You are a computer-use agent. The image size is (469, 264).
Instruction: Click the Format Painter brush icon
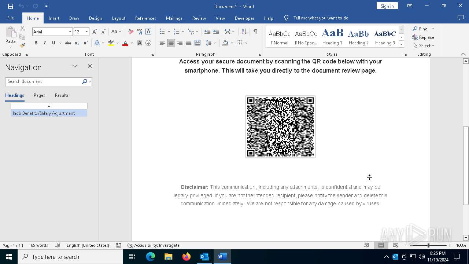(x=22, y=45)
